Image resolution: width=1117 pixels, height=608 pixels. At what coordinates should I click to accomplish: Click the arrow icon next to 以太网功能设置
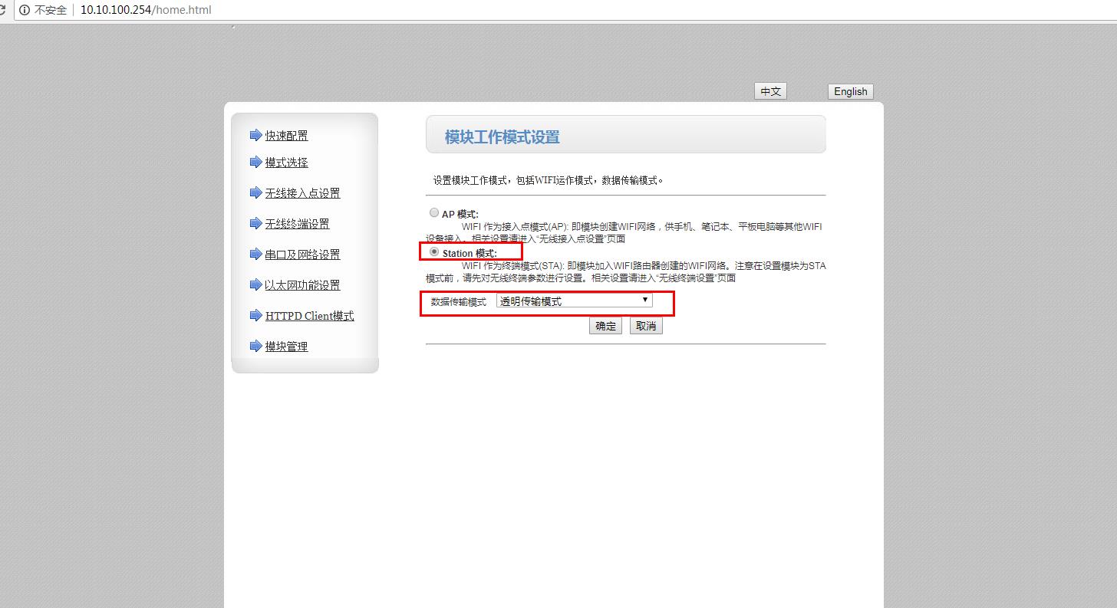pyautogui.click(x=255, y=284)
